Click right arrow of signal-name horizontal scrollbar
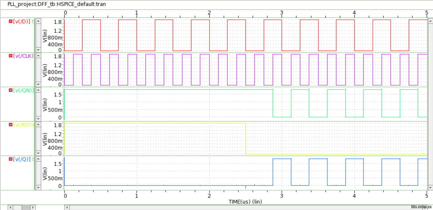The height and width of the screenshot is (210, 433). click(x=33, y=207)
